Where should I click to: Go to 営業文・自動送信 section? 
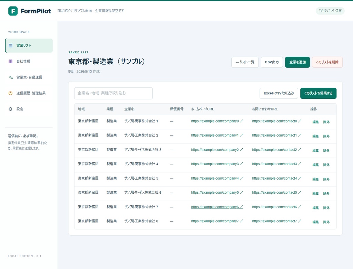tap(29, 77)
